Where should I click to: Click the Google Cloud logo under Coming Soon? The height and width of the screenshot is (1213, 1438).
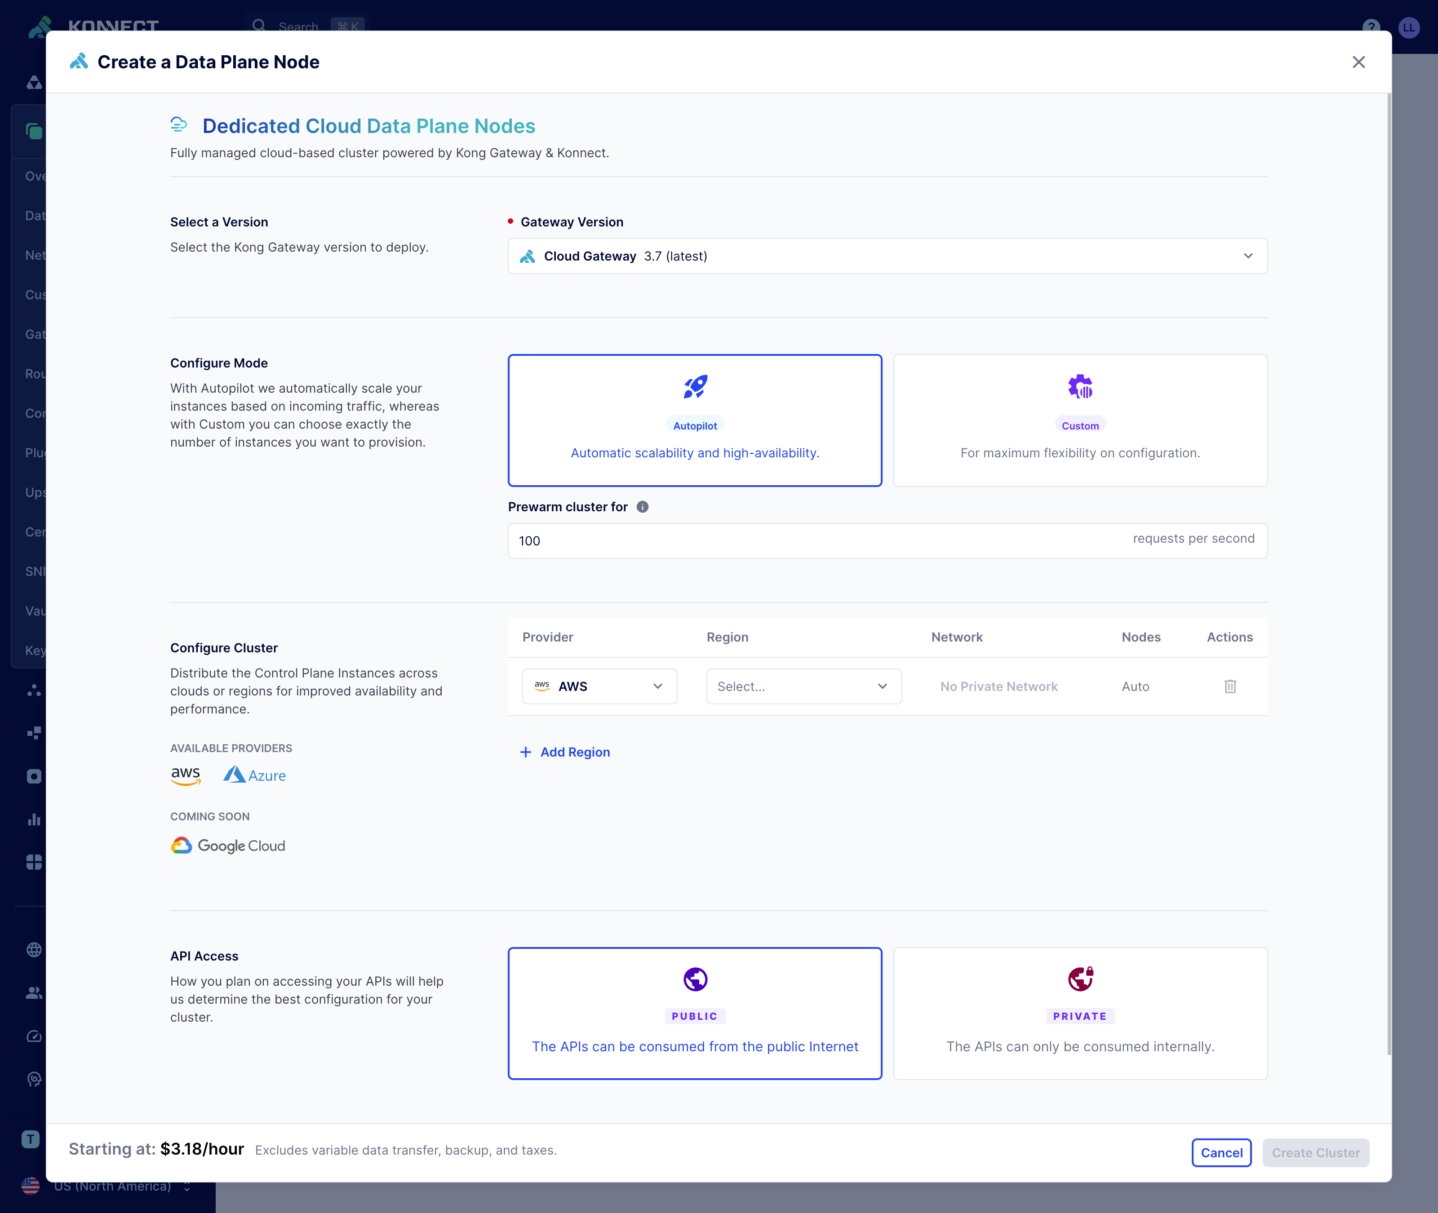pos(228,846)
